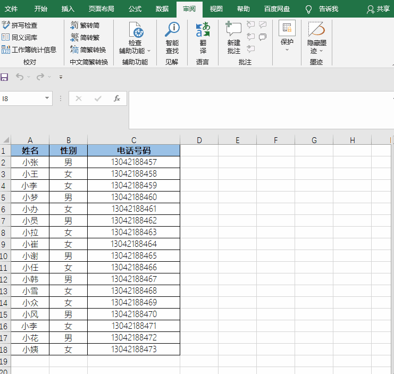
Task: Open the undo history dropdown arrow
Action: 29,77
